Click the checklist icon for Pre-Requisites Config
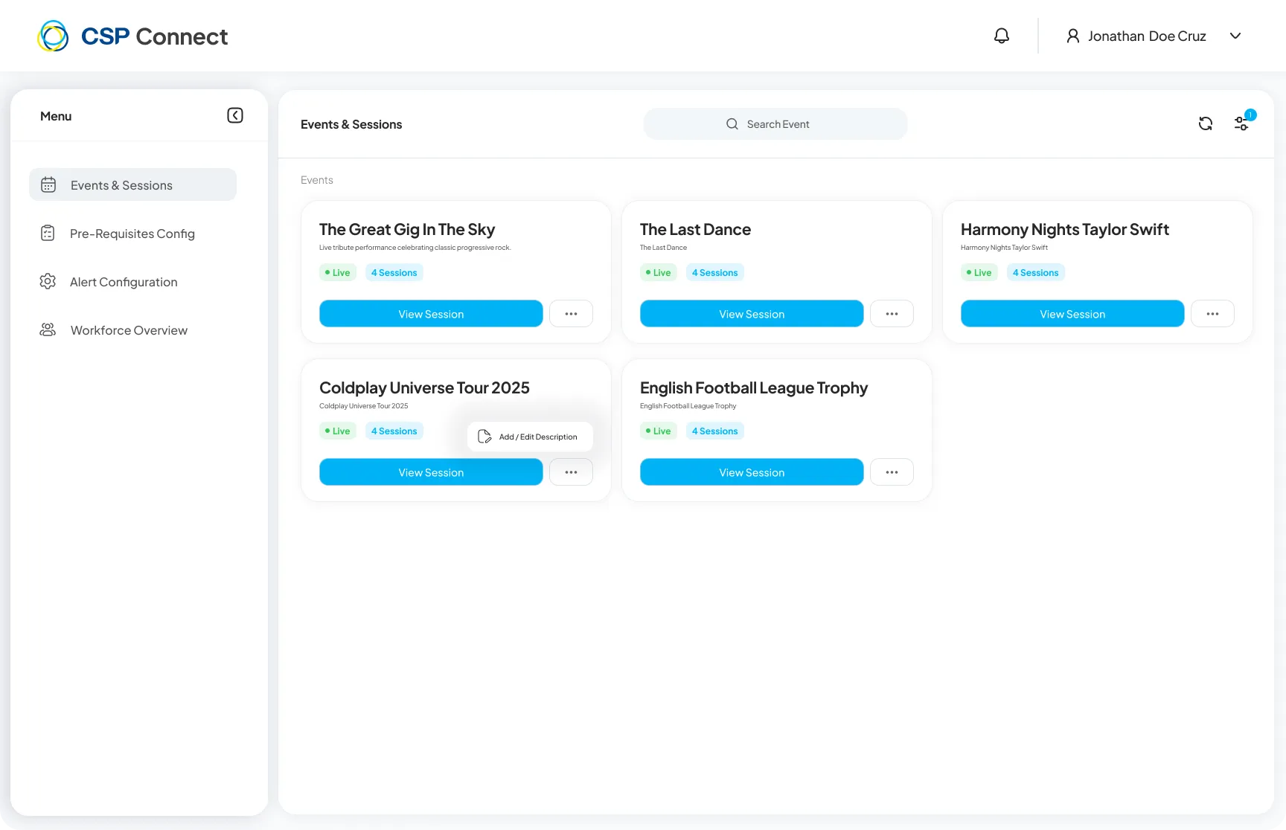 pyautogui.click(x=48, y=233)
